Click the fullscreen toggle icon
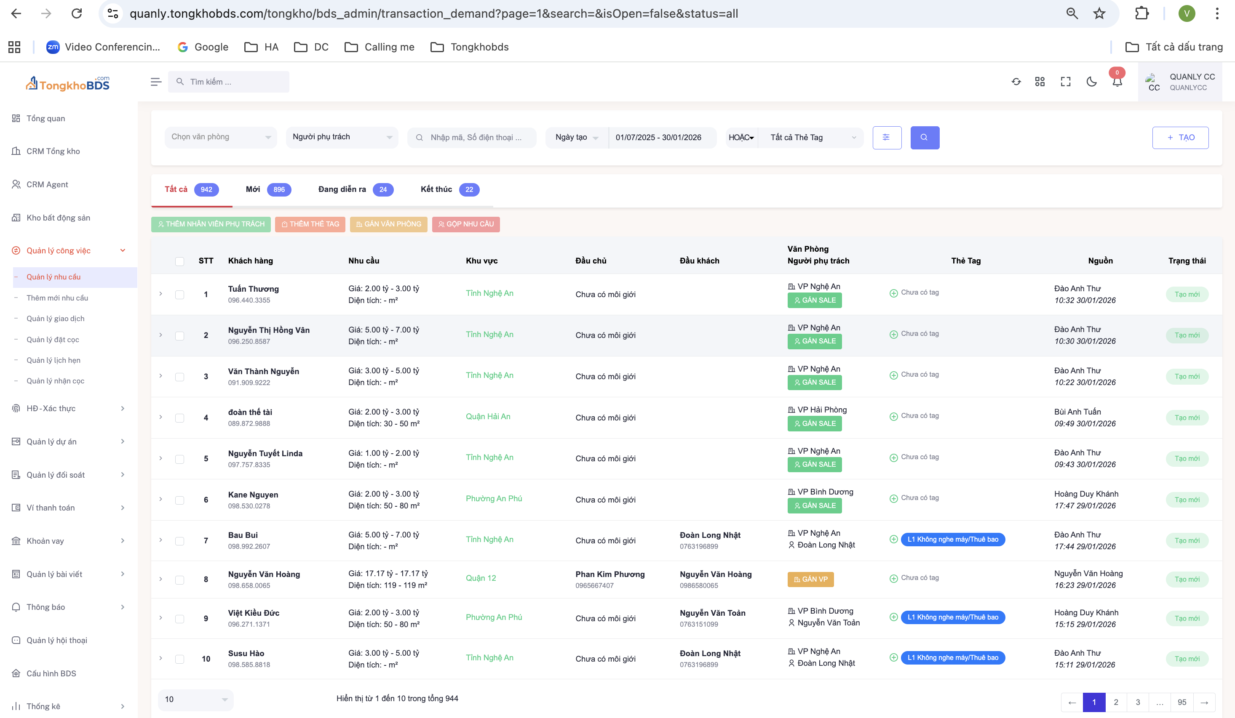This screenshot has height=718, width=1235. pos(1065,82)
